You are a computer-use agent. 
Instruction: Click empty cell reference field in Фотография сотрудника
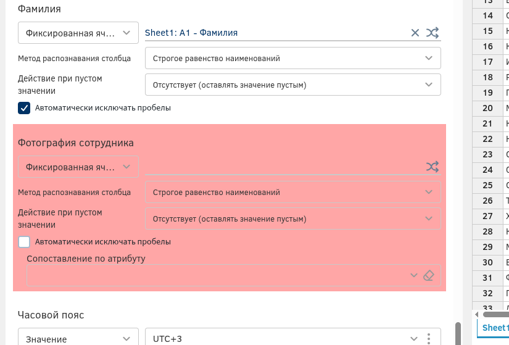(281, 167)
